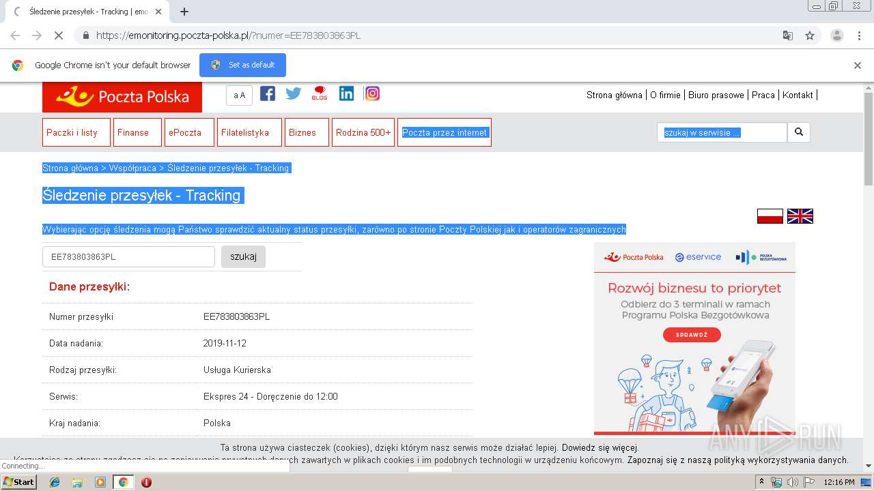Close the tracking browser tab
This screenshot has width=874, height=491.
pos(158,12)
